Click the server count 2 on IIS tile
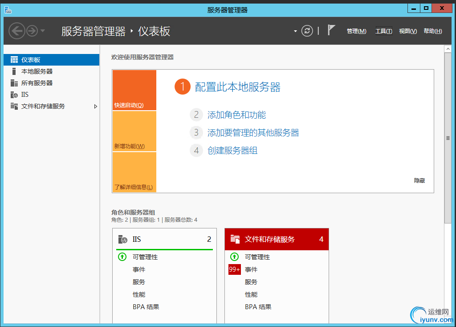Image resolution: width=456 pixels, height=327 pixels. point(209,239)
